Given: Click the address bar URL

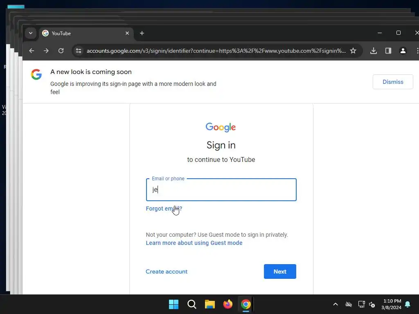Looking at the screenshot, I should (216, 51).
